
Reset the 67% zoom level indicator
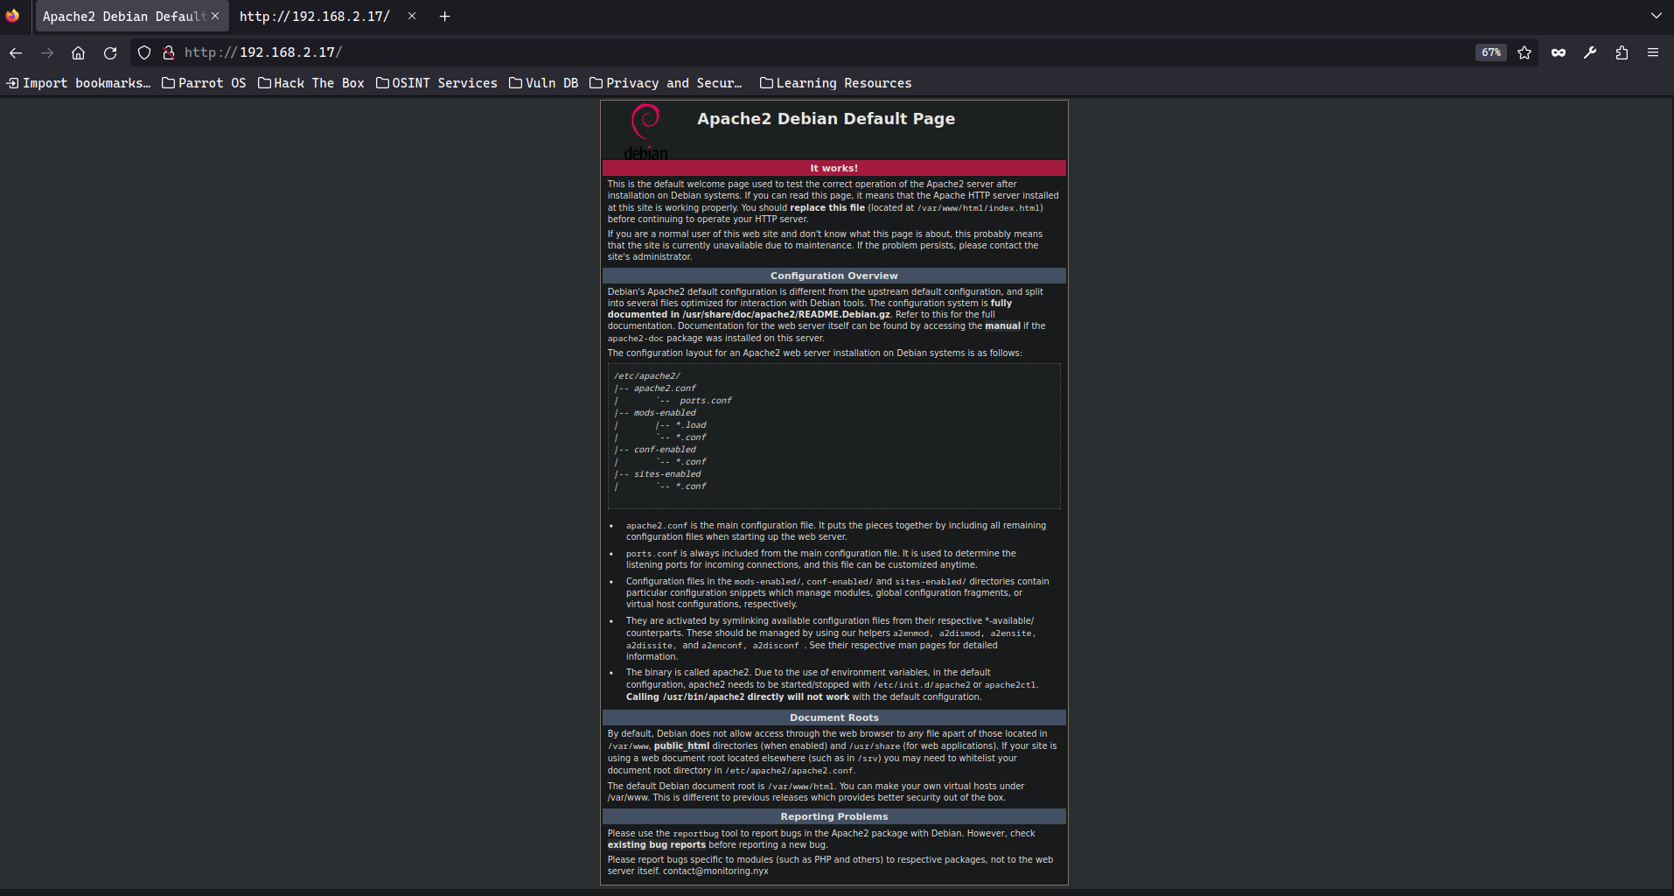[x=1491, y=52]
